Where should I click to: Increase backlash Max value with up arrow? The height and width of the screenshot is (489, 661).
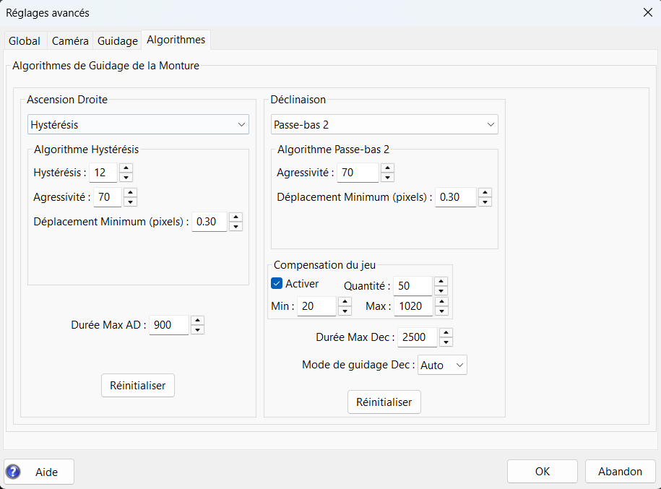(441, 301)
